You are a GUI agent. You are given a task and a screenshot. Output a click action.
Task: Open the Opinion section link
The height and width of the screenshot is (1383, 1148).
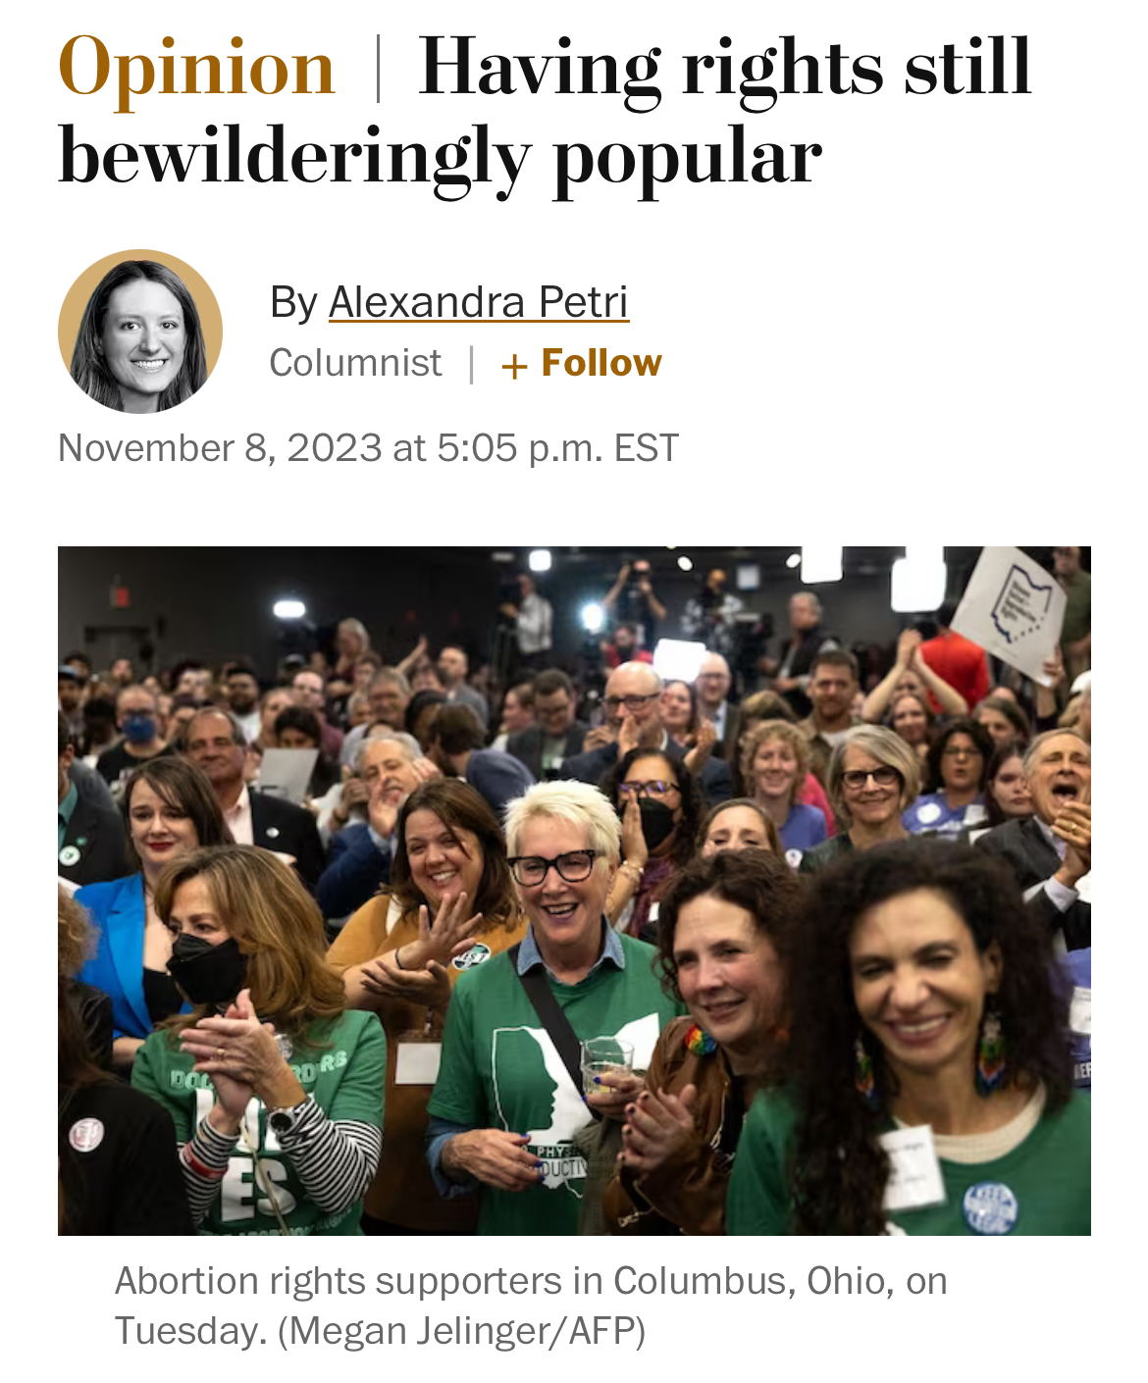click(x=196, y=67)
